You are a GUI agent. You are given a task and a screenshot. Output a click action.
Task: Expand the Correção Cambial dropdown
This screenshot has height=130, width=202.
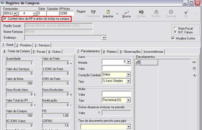coord(128,75)
